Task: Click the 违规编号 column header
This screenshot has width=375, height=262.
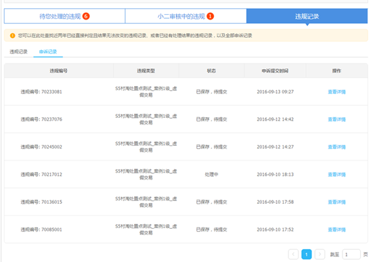Action: (59, 70)
